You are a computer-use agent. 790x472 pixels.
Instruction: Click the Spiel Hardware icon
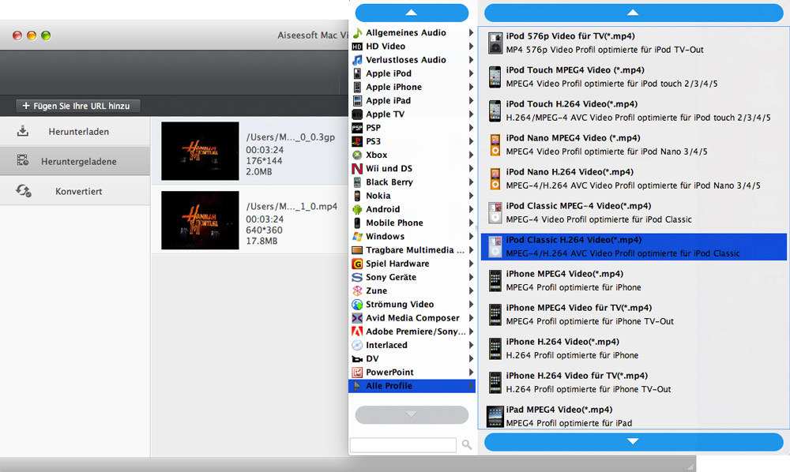(357, 264)
